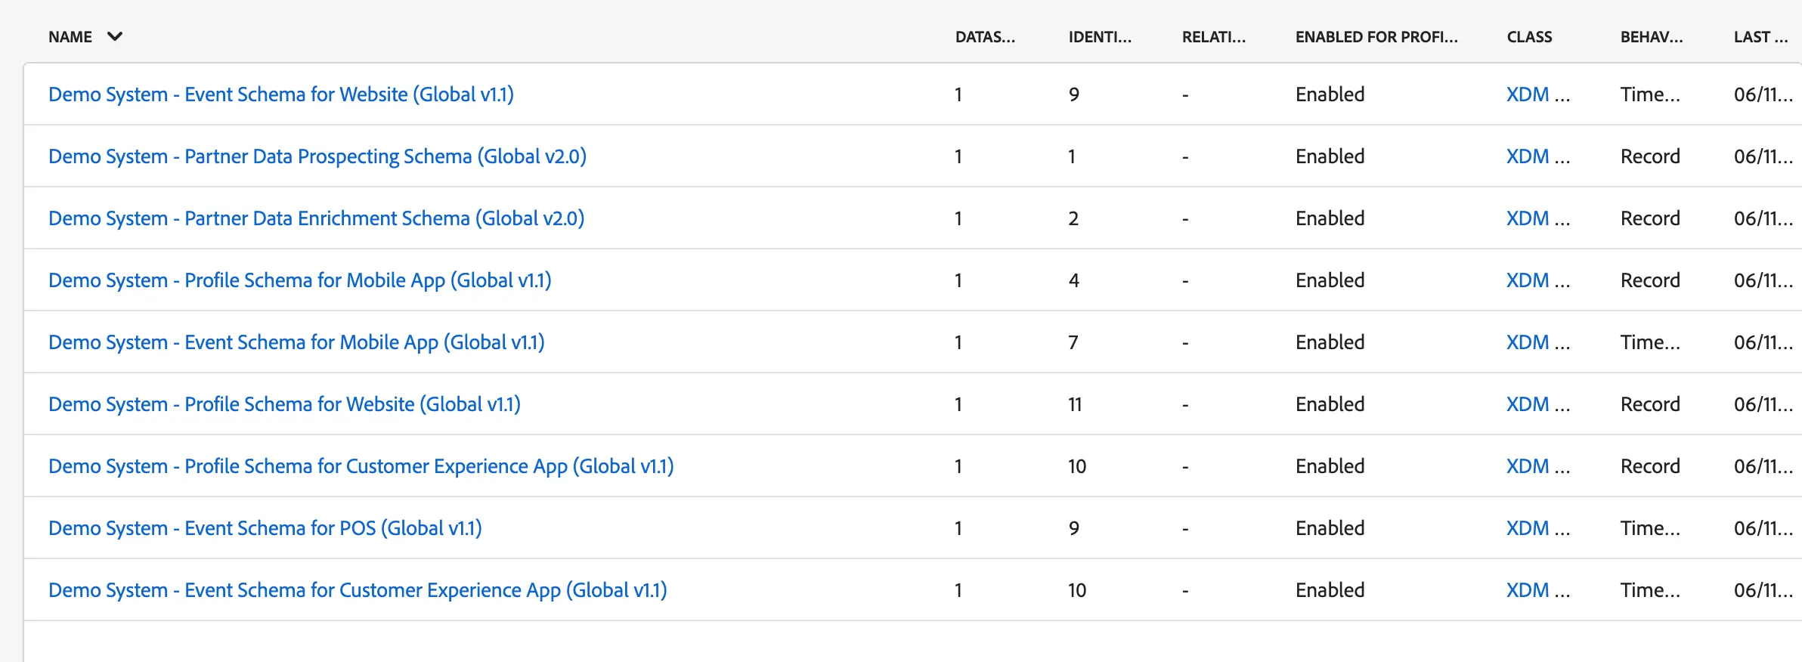Open Profile Schema for Website link
1802x662 pixels.
(x=284, y=404)
